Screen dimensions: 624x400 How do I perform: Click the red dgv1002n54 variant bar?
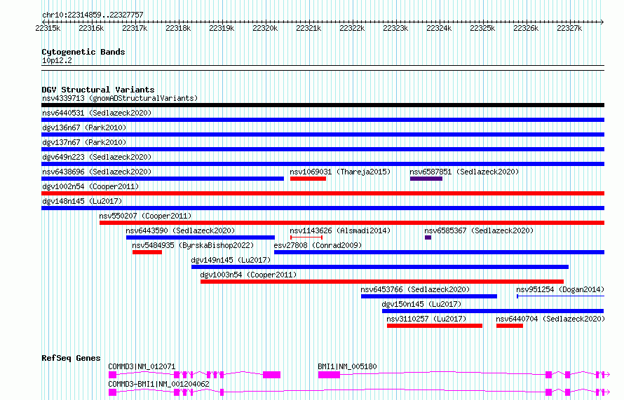point(323,193)
